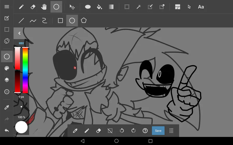Open the color palette

click(x=7, y=68)
